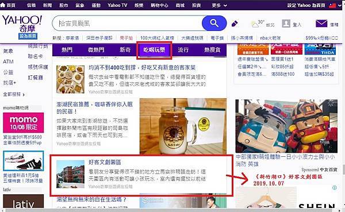Open the 渴望無拘無束的自在生活嗎 headline
The image size is (345, 212).
[x=91, y=199]
